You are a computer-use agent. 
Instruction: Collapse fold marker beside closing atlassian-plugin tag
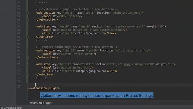tap(28, 88)
